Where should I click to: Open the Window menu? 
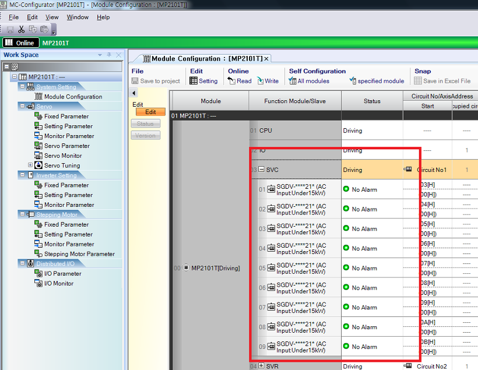click(x=78, y=17)
